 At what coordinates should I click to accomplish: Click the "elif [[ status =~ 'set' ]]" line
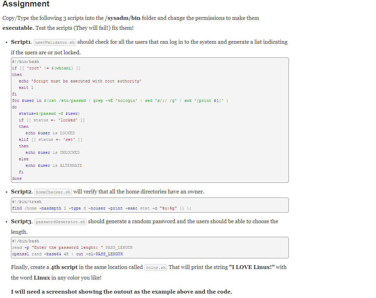pyautogui.click(x=51, y=139)
